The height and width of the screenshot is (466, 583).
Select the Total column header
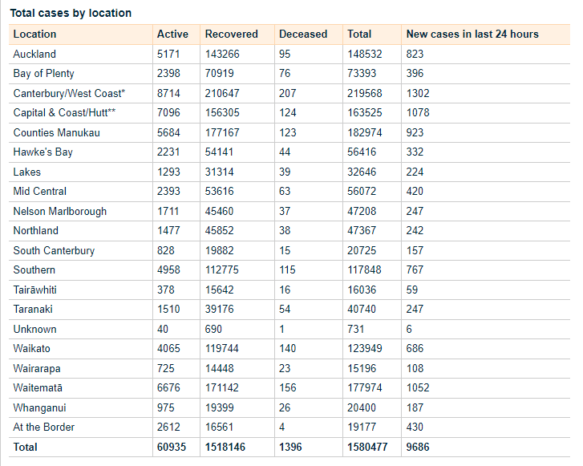pos(358,34)
